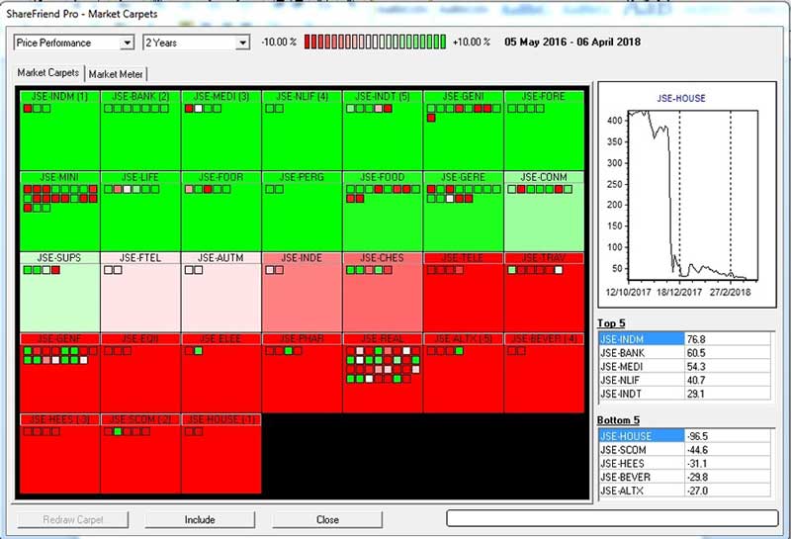Select JSE-ALTX in the Bottom 5 list

coord(641,491)
